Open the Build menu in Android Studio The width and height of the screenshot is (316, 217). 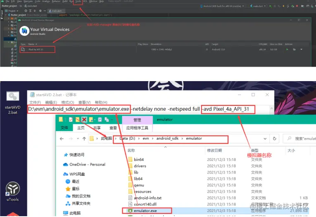[x=65, y=1]
